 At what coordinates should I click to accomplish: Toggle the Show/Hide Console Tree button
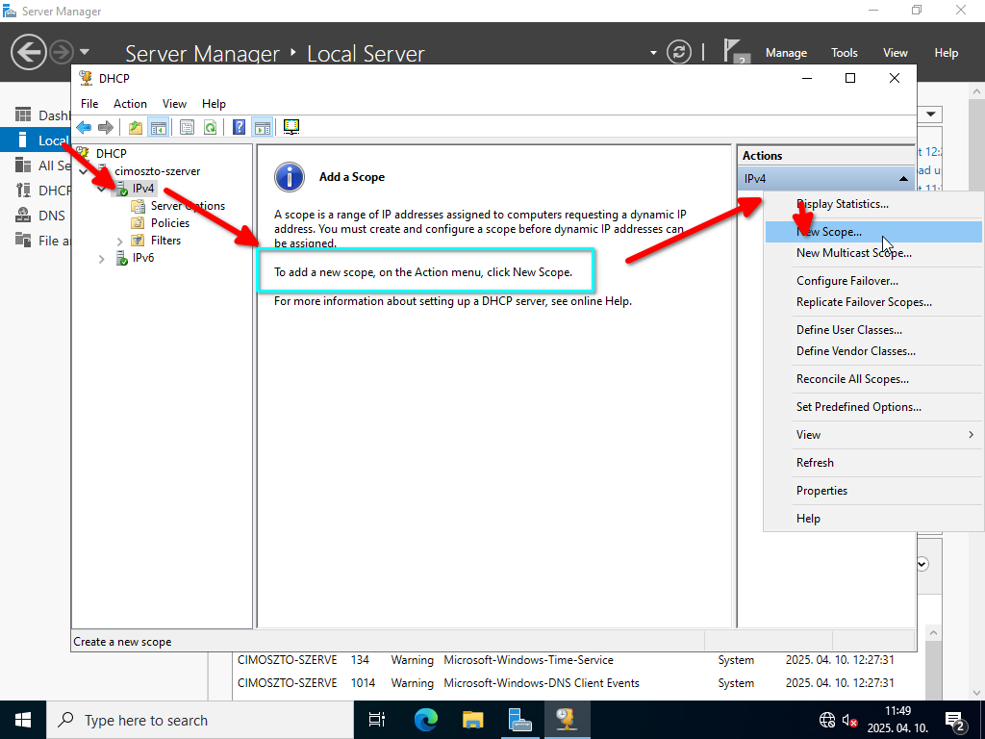[x=158, y=127]
